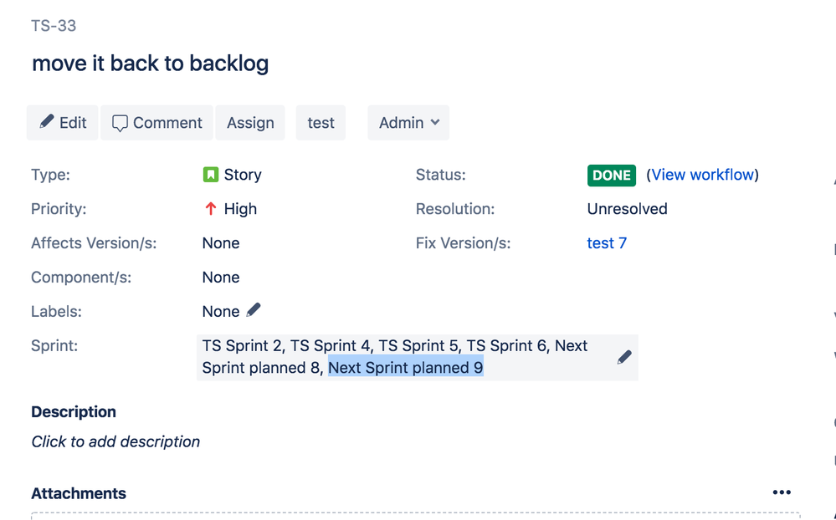Click the speech bubble icon on Comment button
The height and width of the screenshot is (520, 836).
tap(120, 122)
